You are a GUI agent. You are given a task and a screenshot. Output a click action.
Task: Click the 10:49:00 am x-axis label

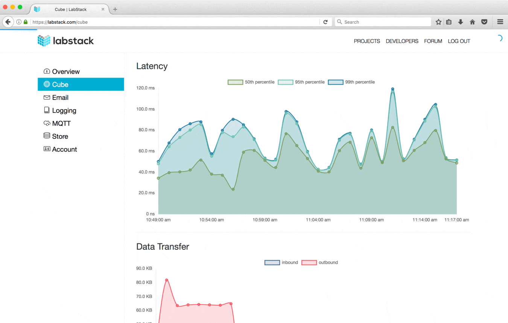click(158, 220)
